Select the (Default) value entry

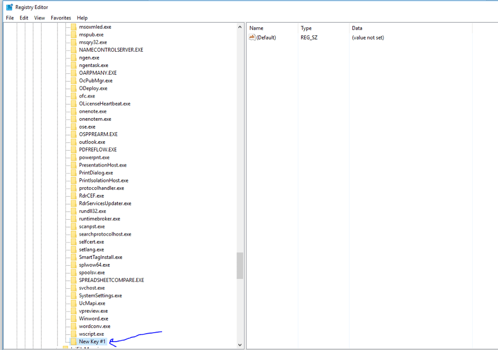pos(266,37)
